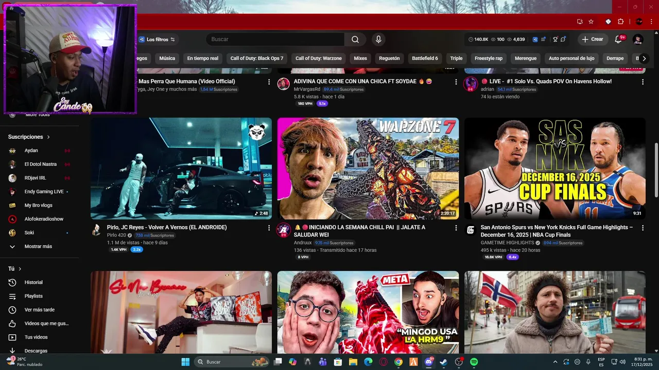Viewport: 659px width, 370px height.
Task: Select the Triple chip
Action: click(456, 58)
